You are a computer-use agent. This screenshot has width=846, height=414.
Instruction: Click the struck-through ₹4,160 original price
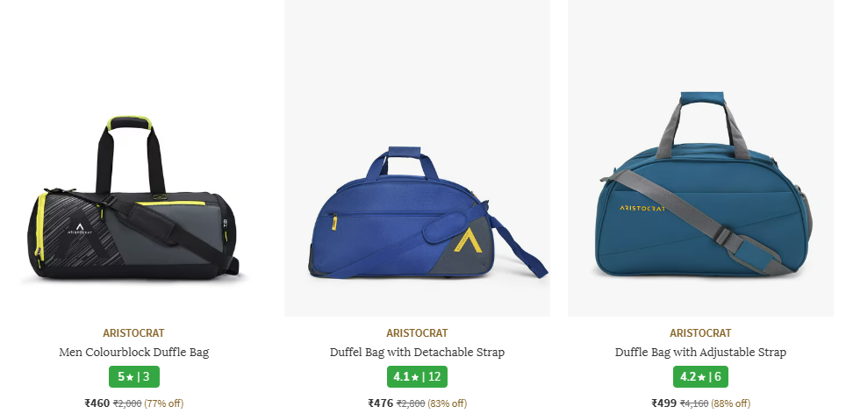[x=694, y=403]
